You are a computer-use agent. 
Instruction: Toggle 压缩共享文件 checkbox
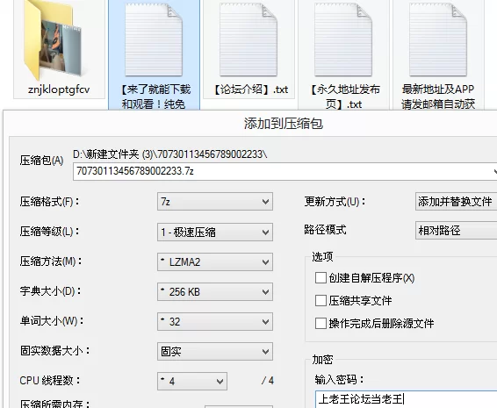tap(321, 300)
